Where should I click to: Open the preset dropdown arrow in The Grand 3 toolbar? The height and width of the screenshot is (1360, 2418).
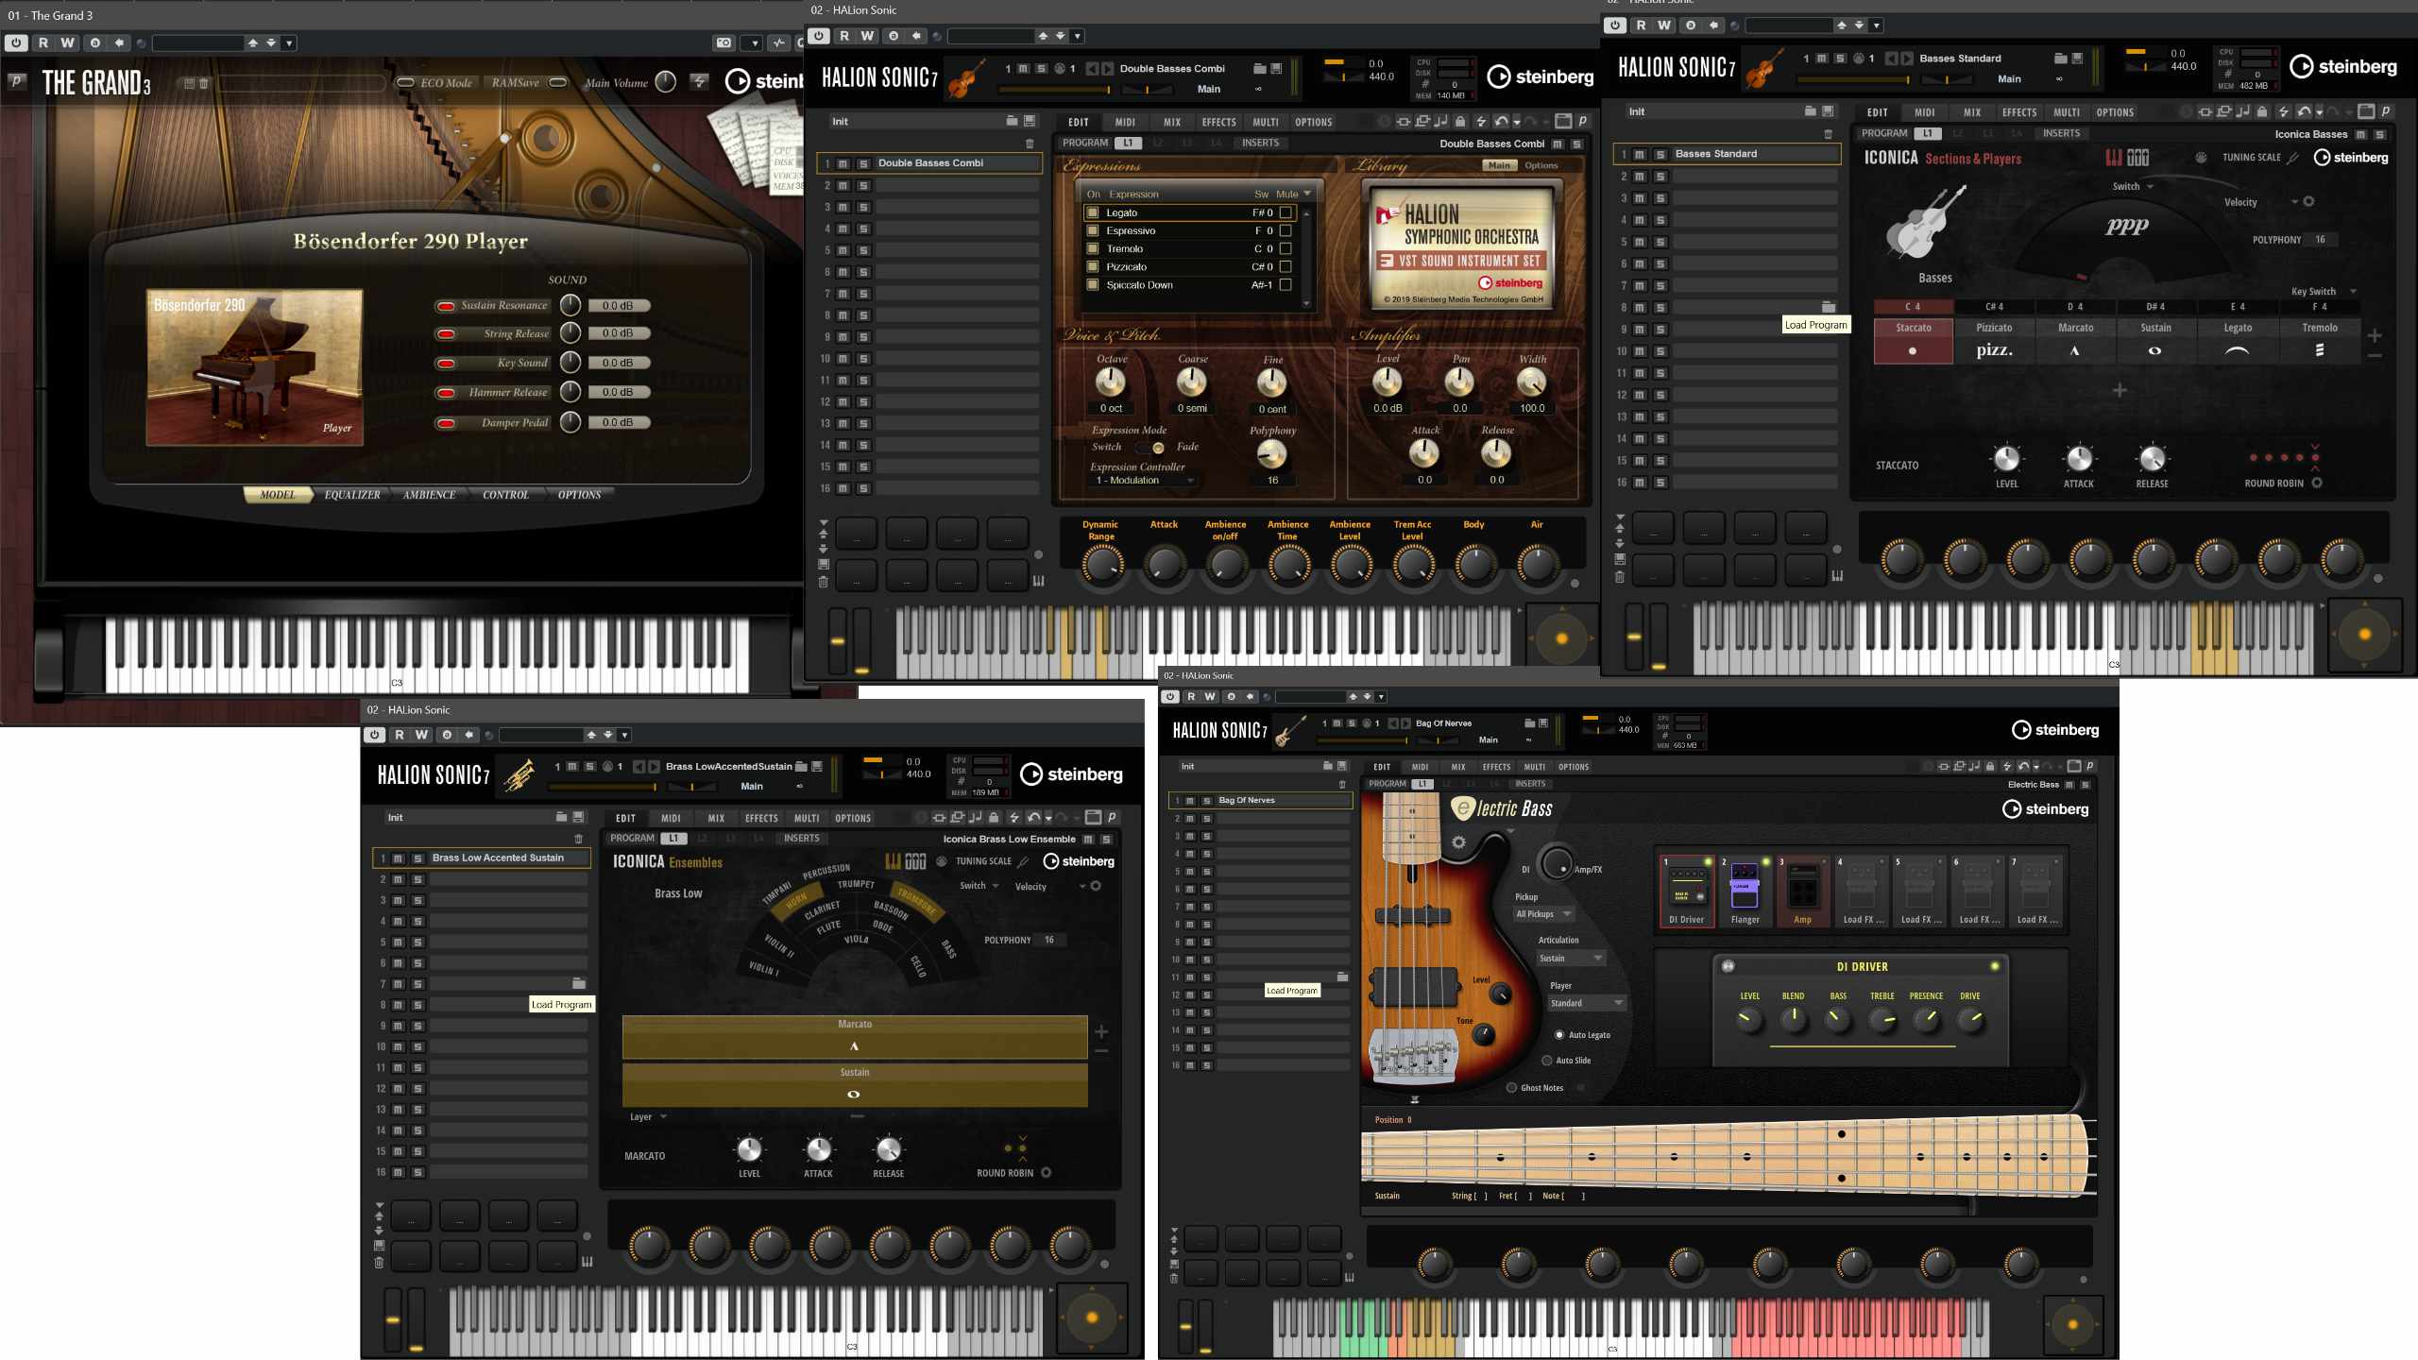pos(289,42)
